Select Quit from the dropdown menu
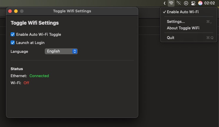 pyautogui.click(x=170, y=38)
